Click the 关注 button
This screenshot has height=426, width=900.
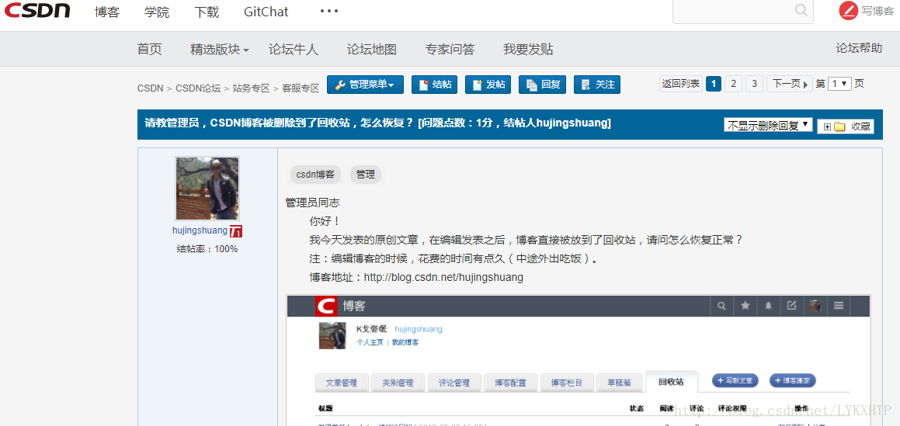pos(597,85)
